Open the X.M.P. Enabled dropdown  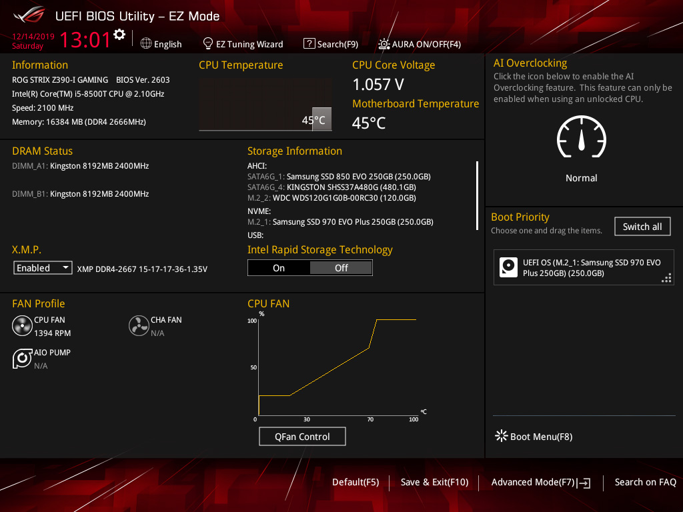43,268
